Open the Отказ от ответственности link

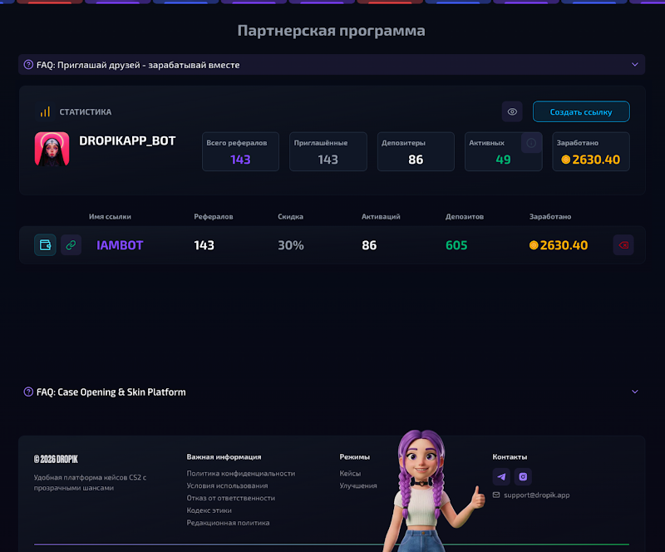(231, 498)
